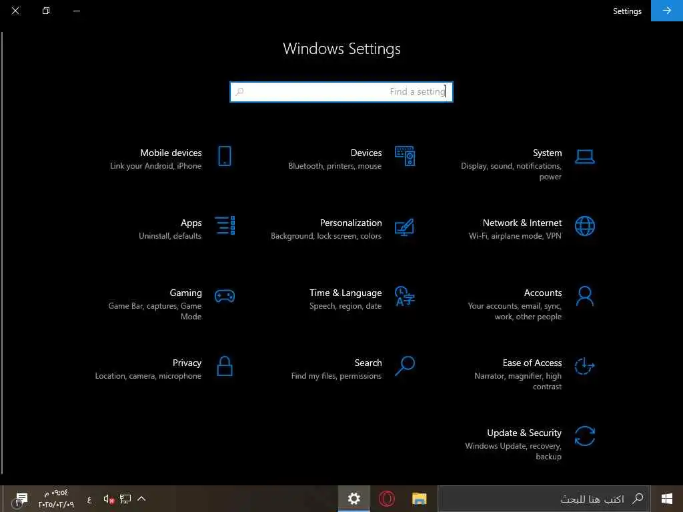Open the Windows Start button
The height and width of the screenshot is (512, 683).
[667, 499]
